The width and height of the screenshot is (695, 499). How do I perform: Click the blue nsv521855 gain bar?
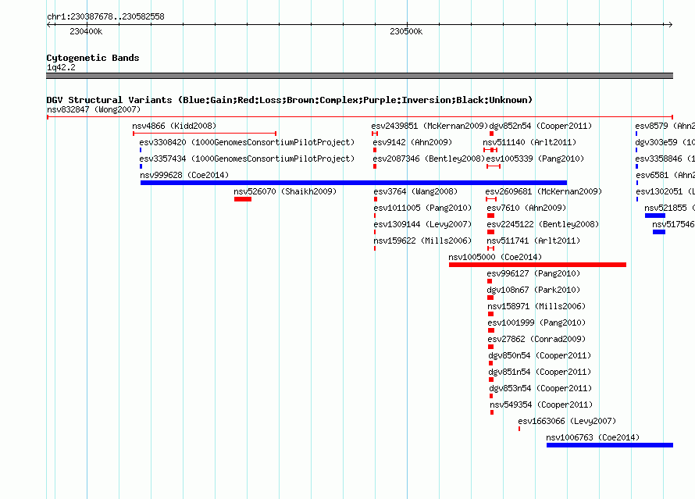655,216
